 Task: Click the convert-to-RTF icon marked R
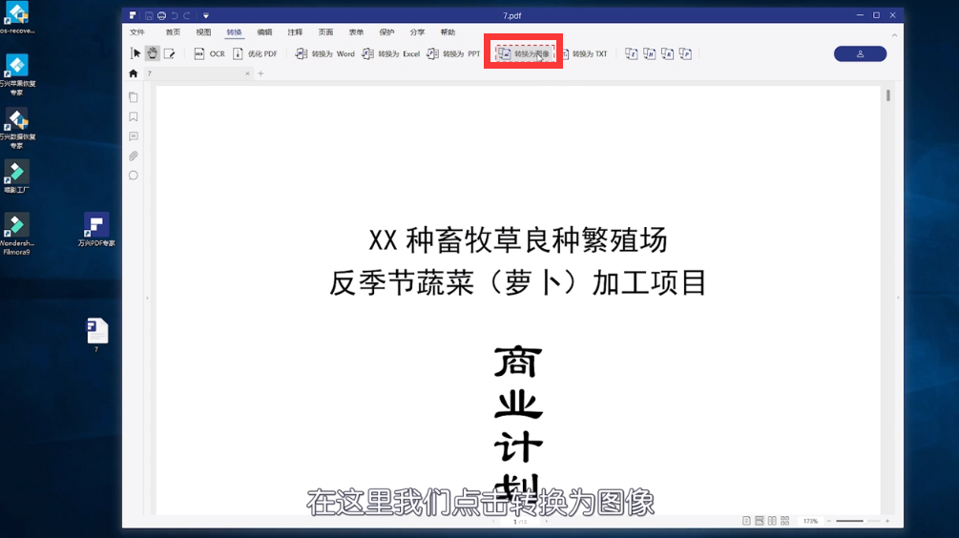[667, 53]
